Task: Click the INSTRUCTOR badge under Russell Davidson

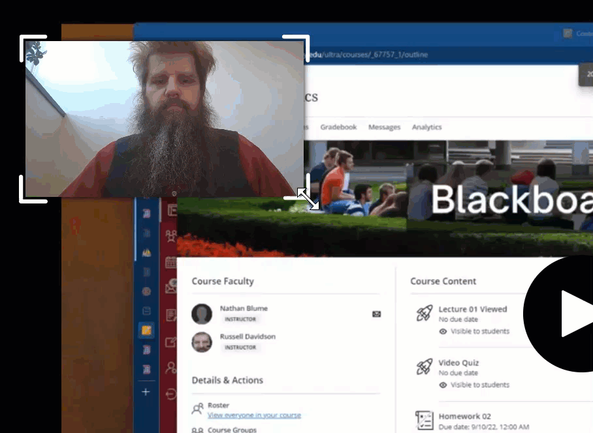Action: [240, 348]
